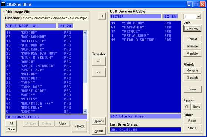Click the drive Reset button
Image resolution: width=207 pixels, height=137 pixels.
pyautogui.click(x=192, y=121)
